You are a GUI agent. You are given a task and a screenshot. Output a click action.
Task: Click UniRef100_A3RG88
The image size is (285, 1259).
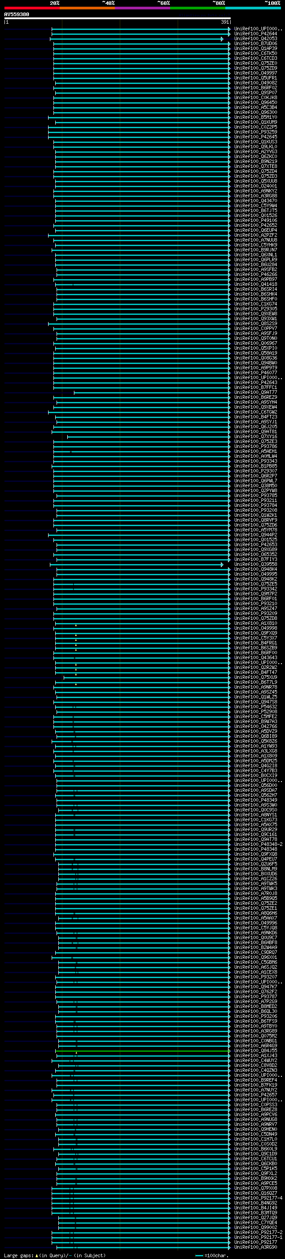click(256, 196)
